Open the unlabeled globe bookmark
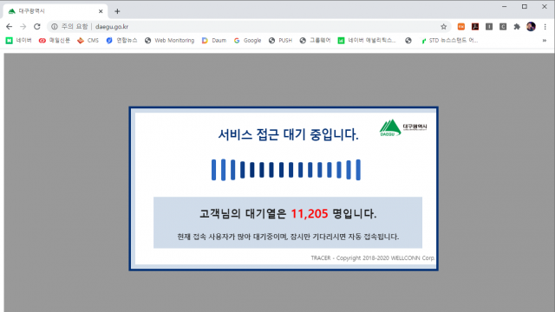 (x=408, y=41)
